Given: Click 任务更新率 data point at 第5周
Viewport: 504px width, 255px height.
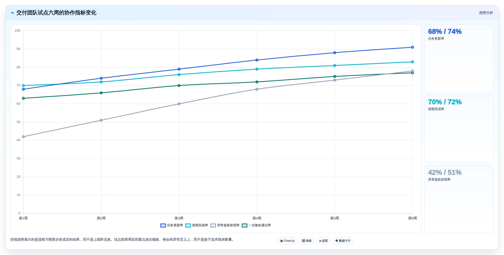Looking at the screenshot, I should point(335,53).
